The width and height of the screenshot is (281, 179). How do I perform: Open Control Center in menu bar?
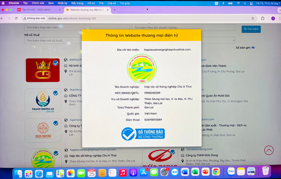pos(251,3)
